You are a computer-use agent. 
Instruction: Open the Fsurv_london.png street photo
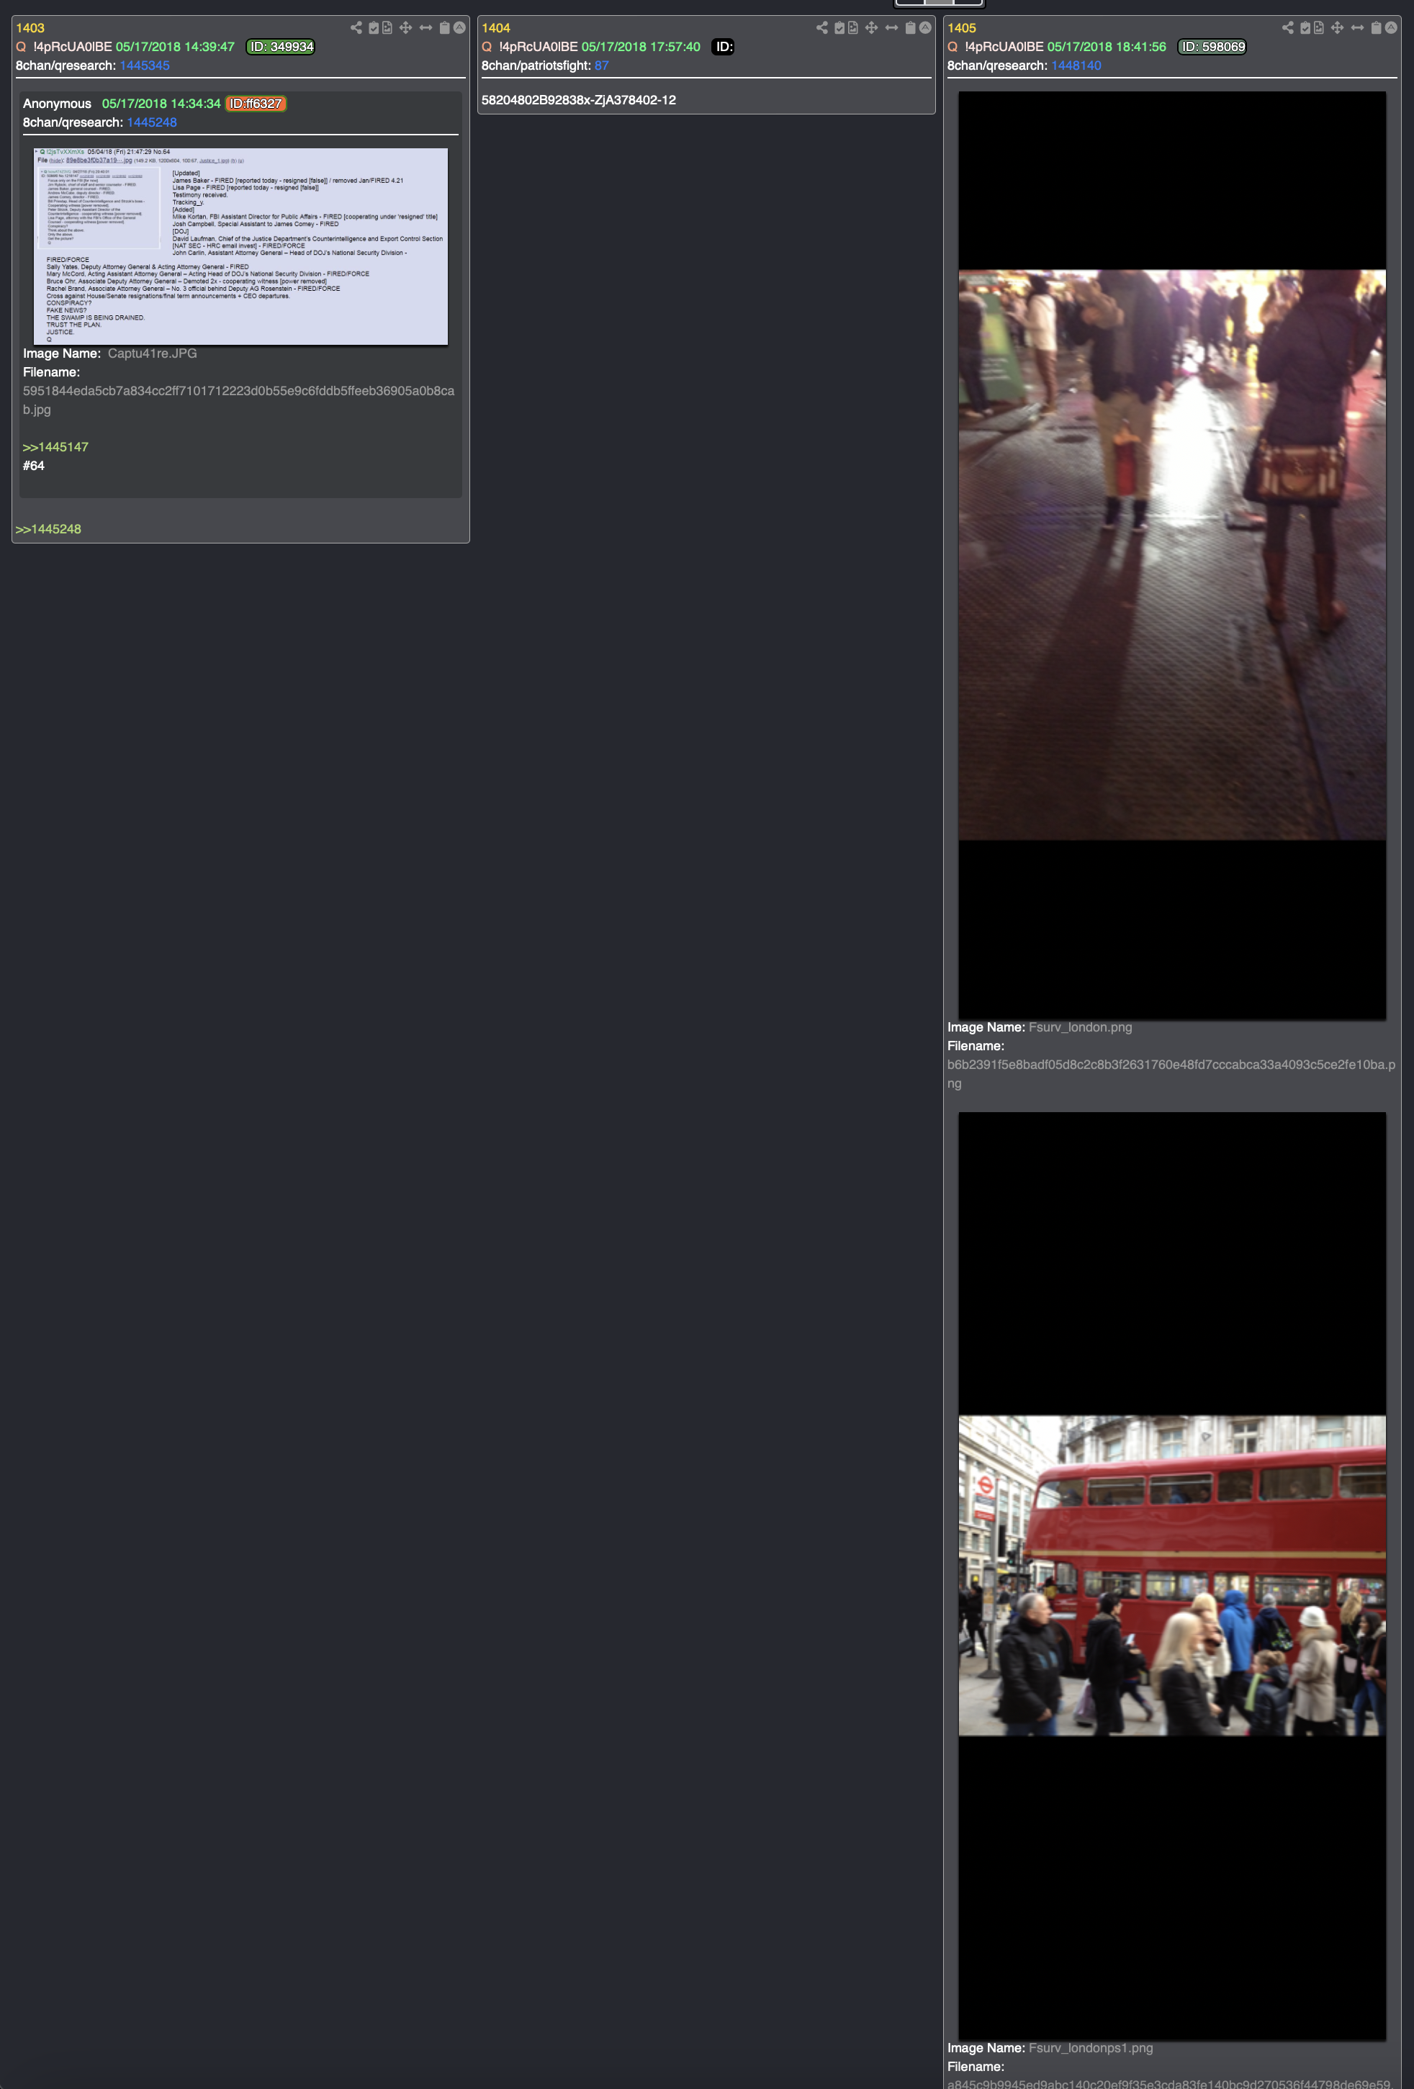1171,554
